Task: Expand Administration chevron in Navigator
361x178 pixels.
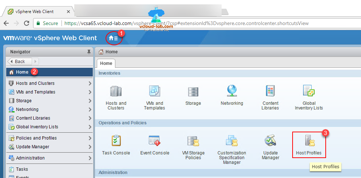Action: pyautogui.click(x=90, y=158)
